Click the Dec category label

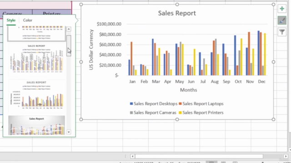262,81
